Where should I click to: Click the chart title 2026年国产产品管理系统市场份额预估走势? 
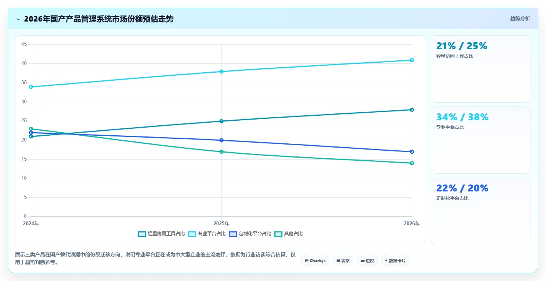tap(99, 19)
